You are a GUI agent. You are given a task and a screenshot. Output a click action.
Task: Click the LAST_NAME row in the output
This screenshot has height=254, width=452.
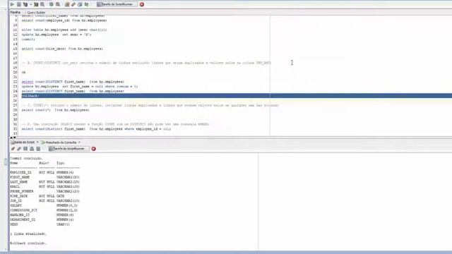[44, 182]
